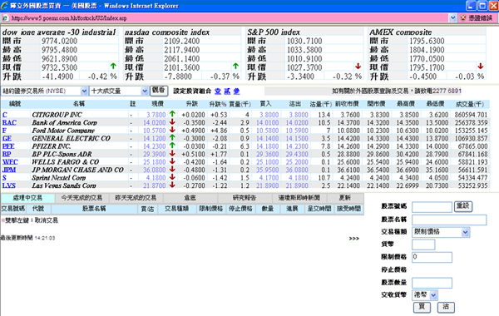499x316 pixels.
Task: Select the 倉底 tab
Action: coord(190,198)
